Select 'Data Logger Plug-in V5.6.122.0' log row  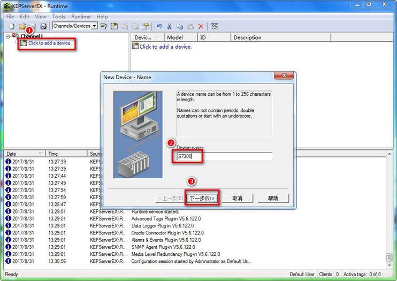[195, 226]
